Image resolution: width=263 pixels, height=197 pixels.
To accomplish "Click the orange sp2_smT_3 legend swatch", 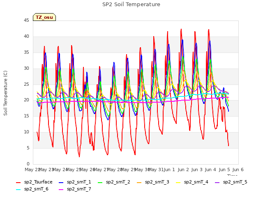I will pos(139,182).
